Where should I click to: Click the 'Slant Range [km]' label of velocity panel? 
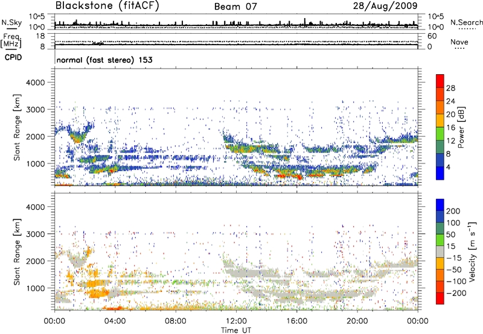coord(17,251)
